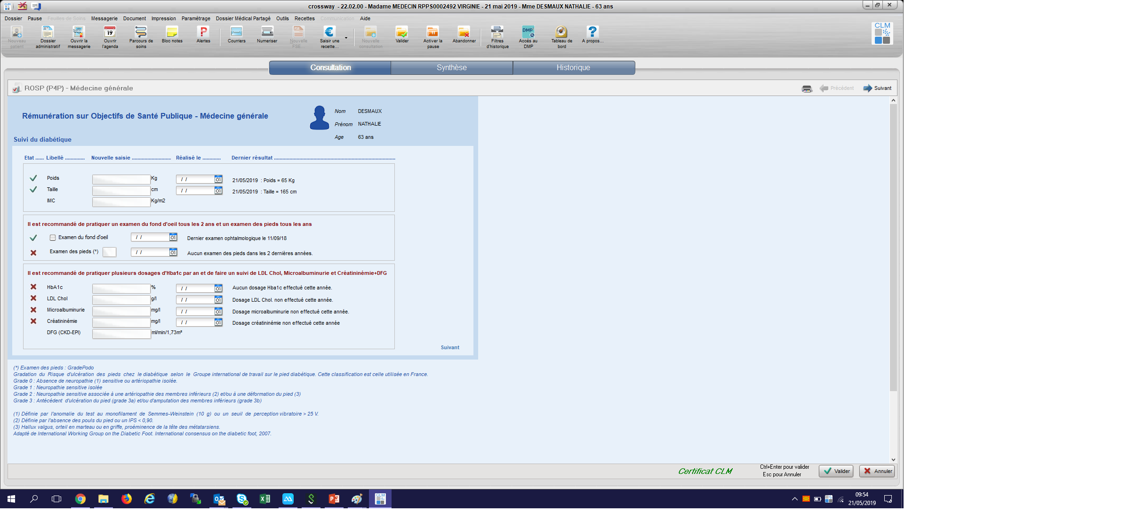Image resolution: width=1137 pixels, height=513 pixels.
Task: Open the Paramétrage menu
Action: coord(196,18)
